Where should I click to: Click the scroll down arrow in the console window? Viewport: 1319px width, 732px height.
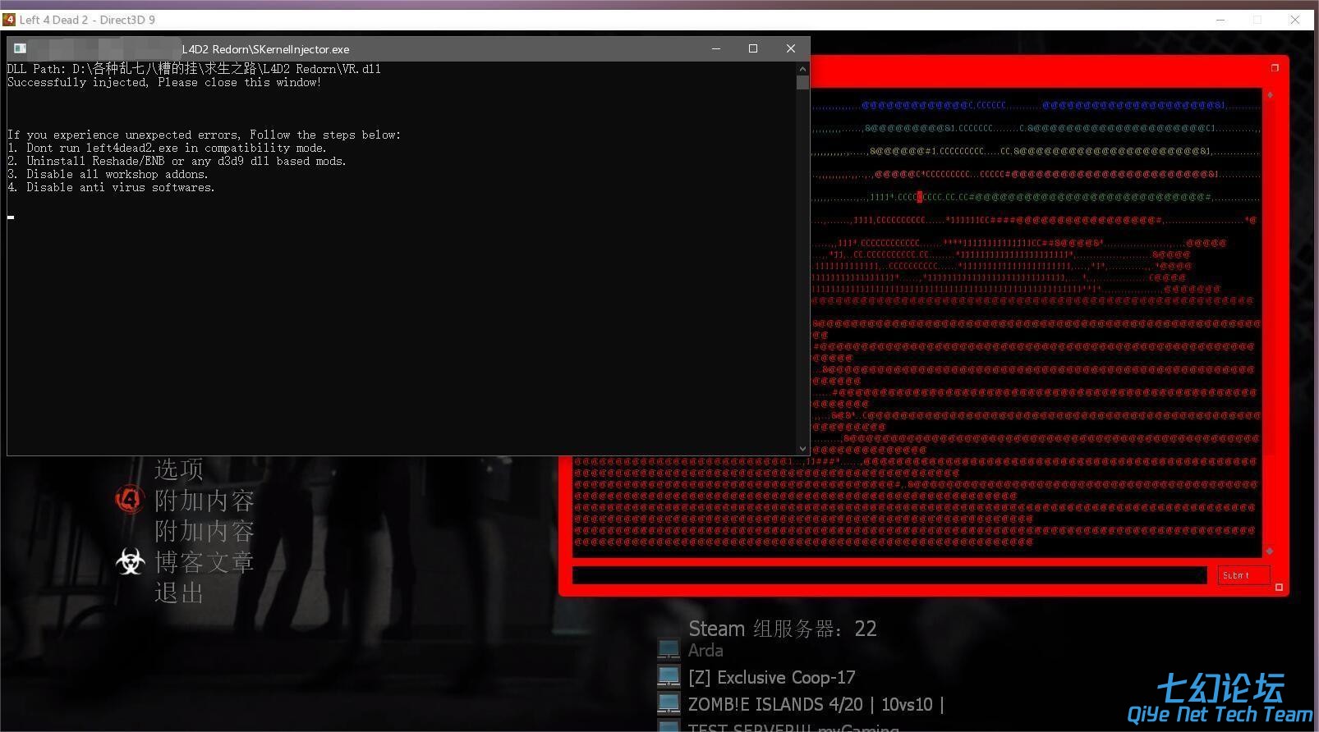[802, 449]
